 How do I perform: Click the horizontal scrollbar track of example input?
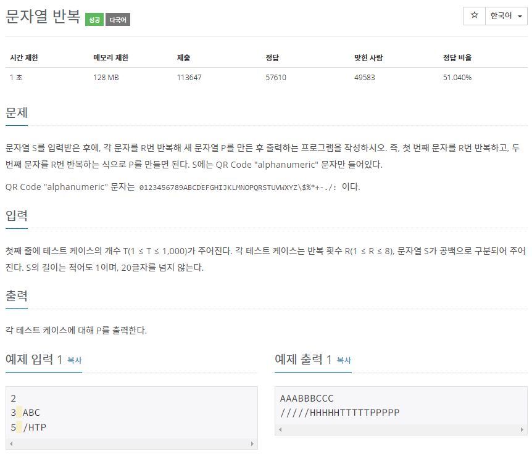[131, 444]
